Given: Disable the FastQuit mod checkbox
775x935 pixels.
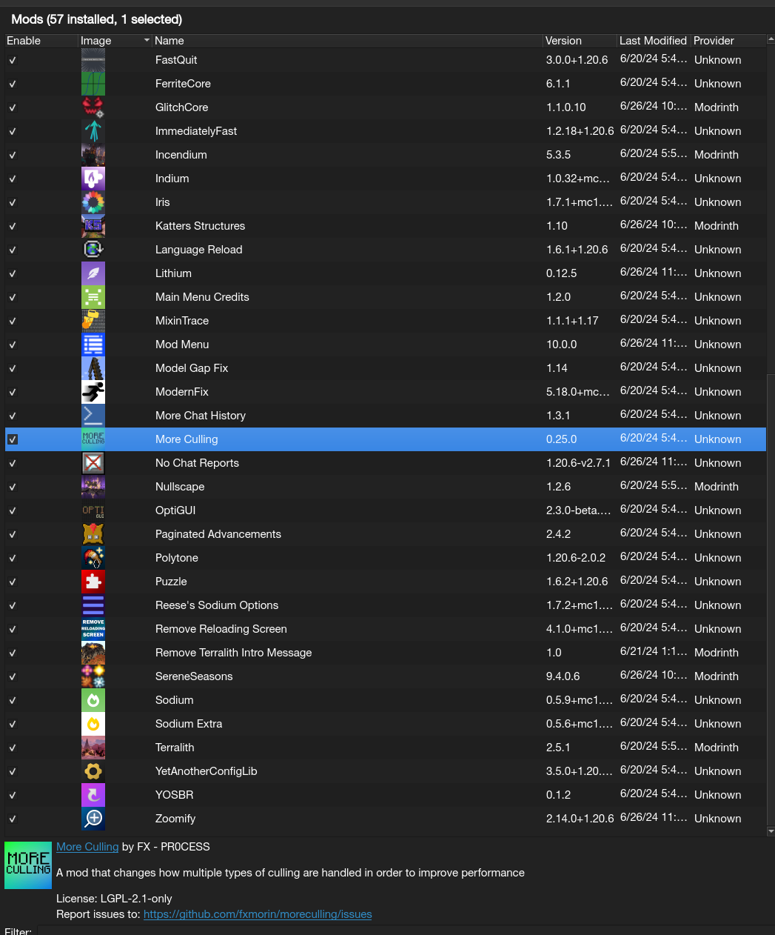Looking at the screenshot, I should tap(13, 60).
